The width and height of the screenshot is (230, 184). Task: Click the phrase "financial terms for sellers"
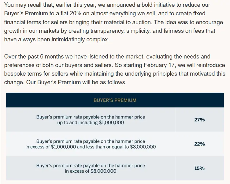[x=35, y=22]
